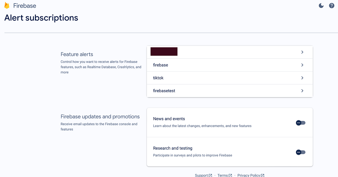Screen dimensions: 338x177
Task: Expand the firebasetest project chevron
Action: point(302,91)
